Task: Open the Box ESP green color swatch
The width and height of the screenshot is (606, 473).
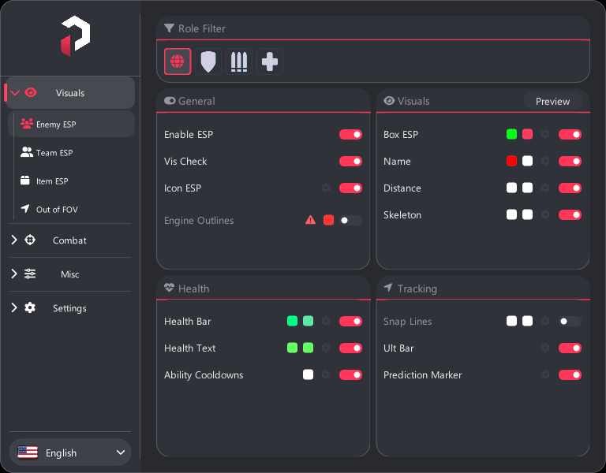Action: click(511, 134)
